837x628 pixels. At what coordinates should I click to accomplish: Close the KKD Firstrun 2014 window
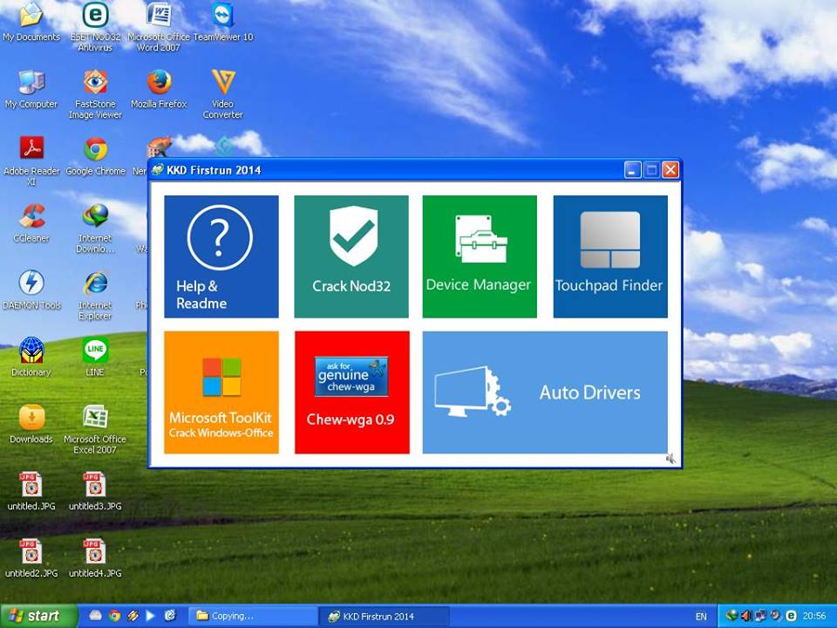(670, 170)
